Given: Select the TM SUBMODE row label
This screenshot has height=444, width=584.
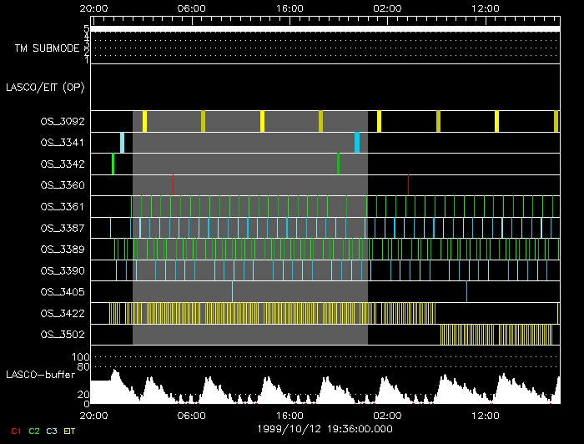Looking at the screenshot, I should click(x=47, y=48).
